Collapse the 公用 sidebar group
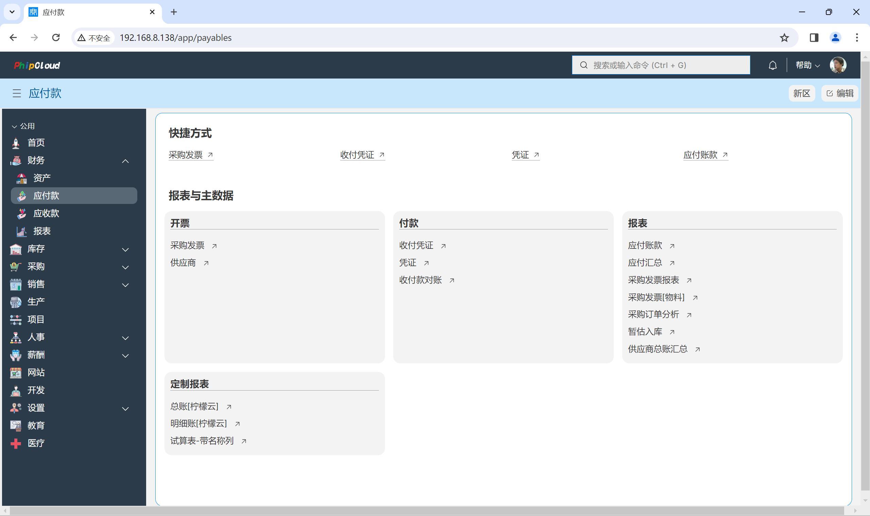 23,126
